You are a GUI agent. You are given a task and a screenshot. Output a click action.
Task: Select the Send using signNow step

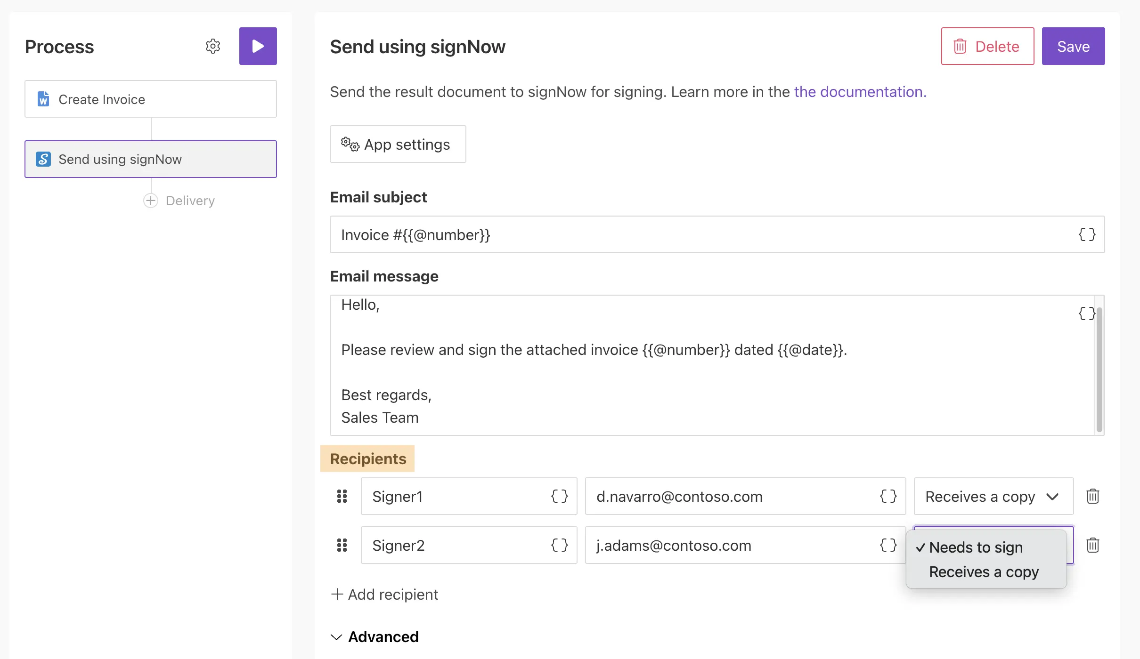(x=151, y=159)
